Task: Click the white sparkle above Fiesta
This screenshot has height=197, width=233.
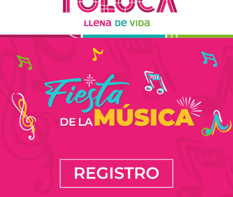Action: [90, 80]
